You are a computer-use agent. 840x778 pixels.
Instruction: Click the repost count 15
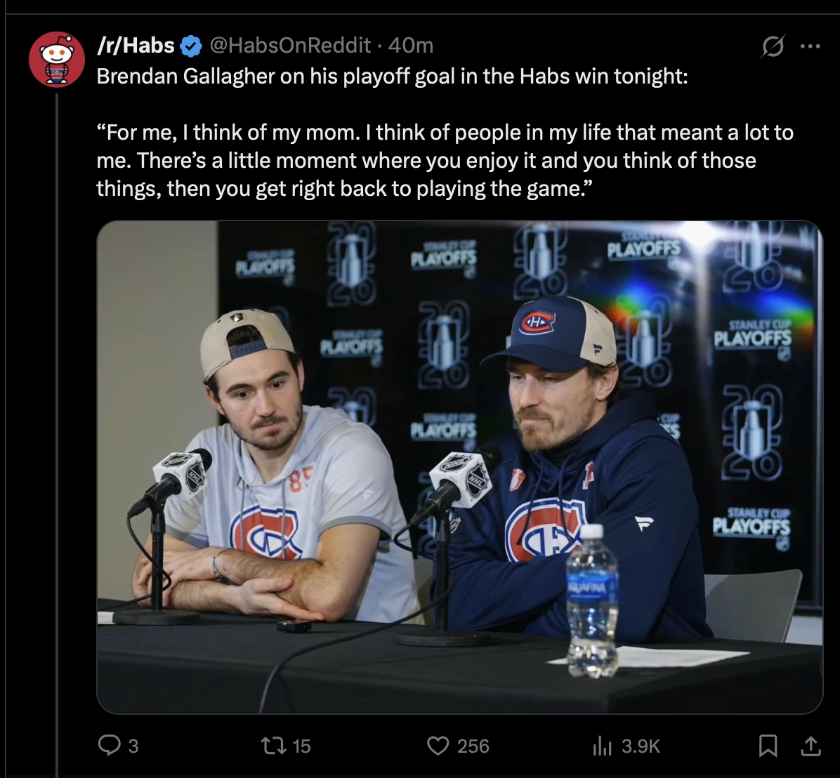(301, 746)
